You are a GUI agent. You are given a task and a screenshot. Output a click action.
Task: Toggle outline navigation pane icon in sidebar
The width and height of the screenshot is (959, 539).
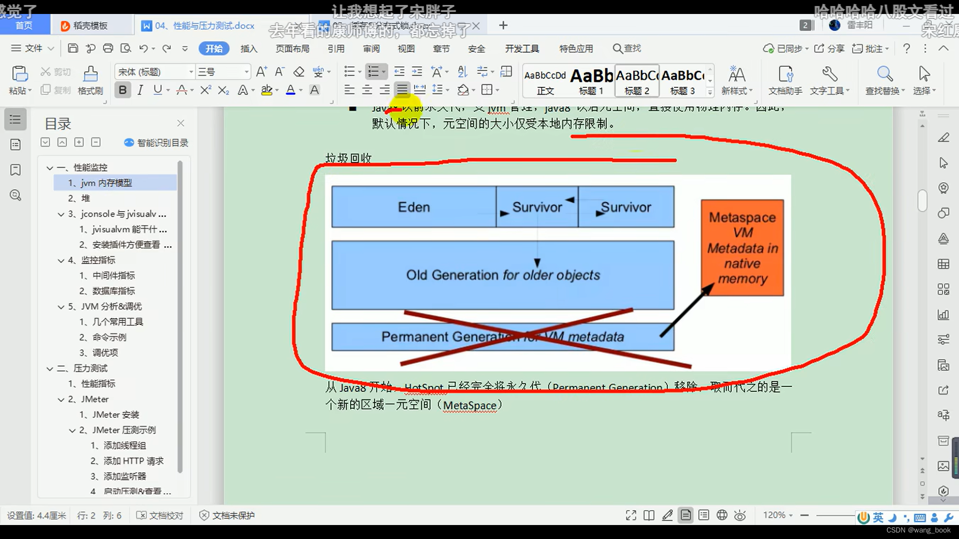15,119
